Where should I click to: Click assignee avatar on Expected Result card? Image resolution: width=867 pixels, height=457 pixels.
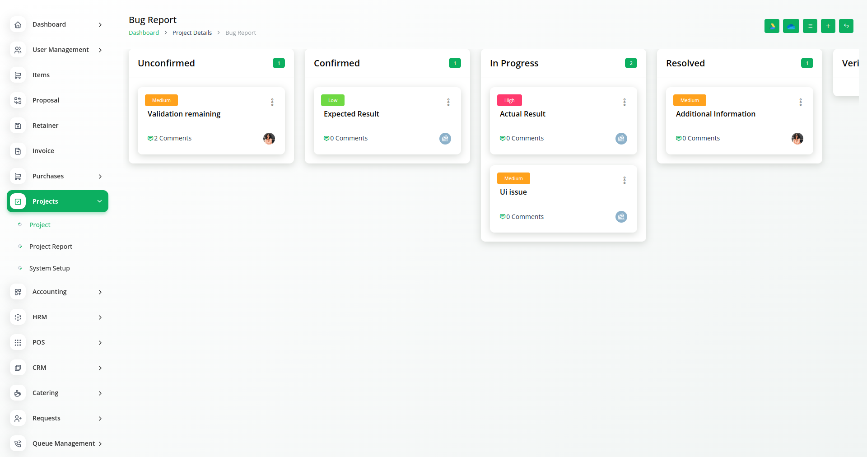click(445, 139)
